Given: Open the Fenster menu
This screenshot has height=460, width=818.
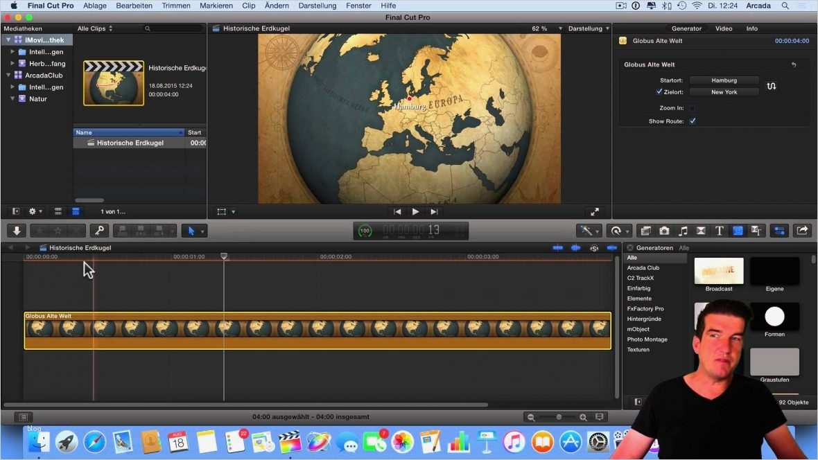Looking at the screenshot, I should coord(358,6).
